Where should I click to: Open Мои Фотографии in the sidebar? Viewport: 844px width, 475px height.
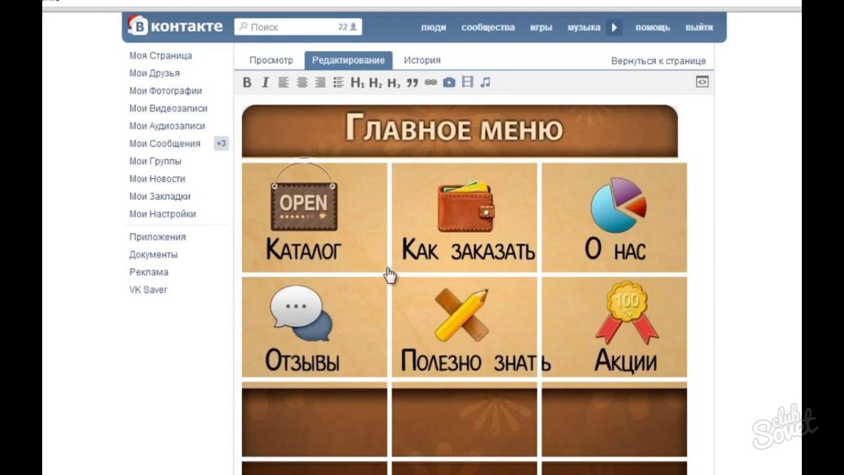coord(165,91)
